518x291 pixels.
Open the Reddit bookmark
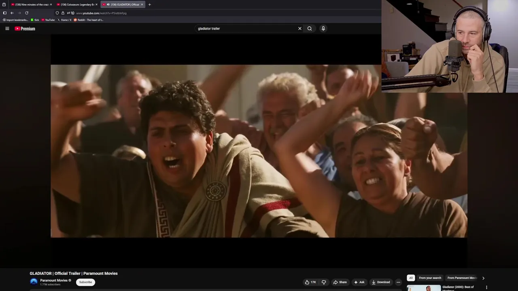[88, 20]
